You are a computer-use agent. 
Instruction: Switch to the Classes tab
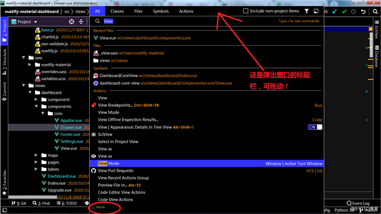click(x=117, y=11)
